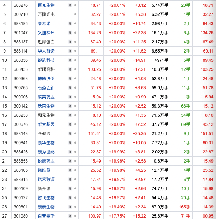Click the grey dot beside 义翘神州
The height and width of the screenshot is (219, 216).
(x=75, y=32)
